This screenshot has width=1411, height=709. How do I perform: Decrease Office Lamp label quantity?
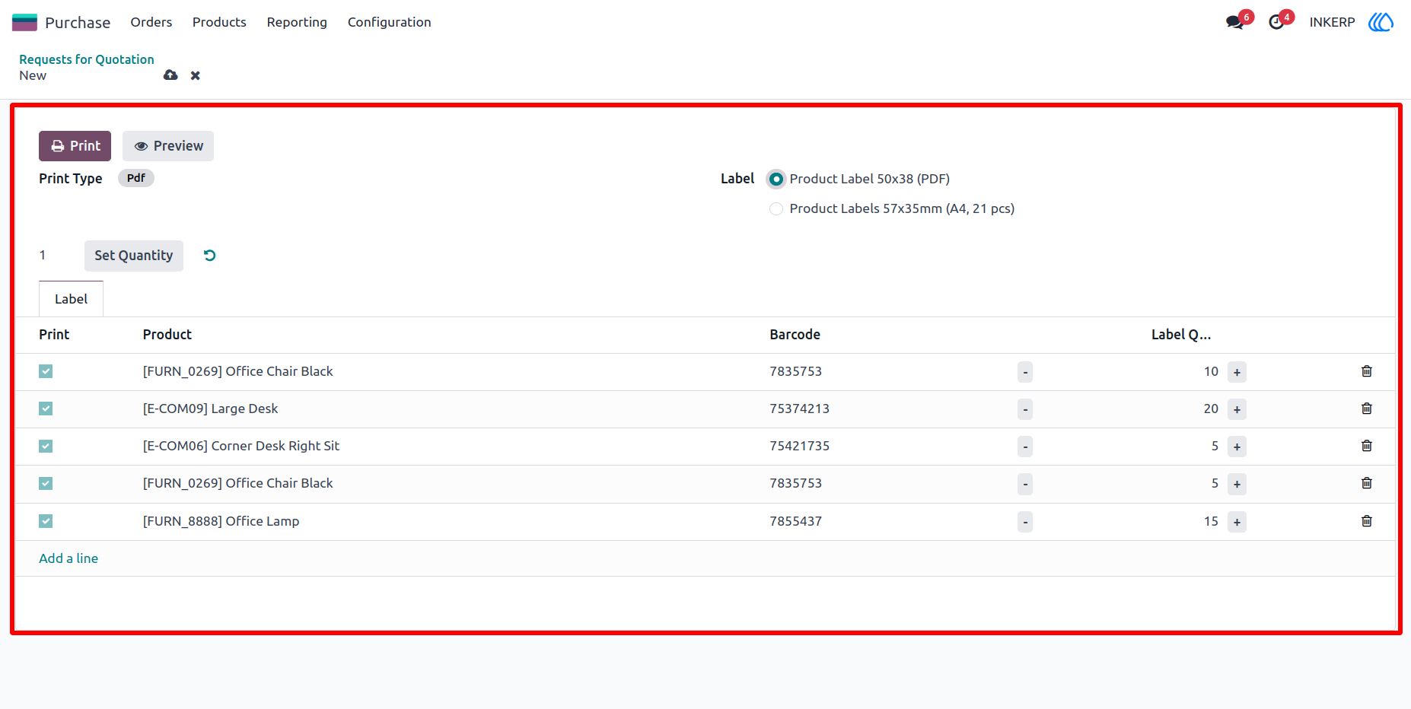[x=1025, y=522]
